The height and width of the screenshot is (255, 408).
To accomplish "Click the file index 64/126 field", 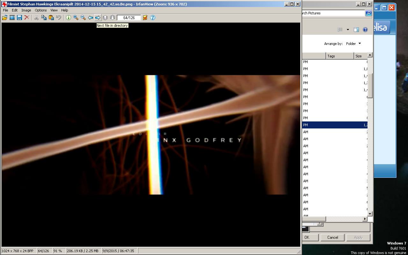I will (x=129, y=18).
